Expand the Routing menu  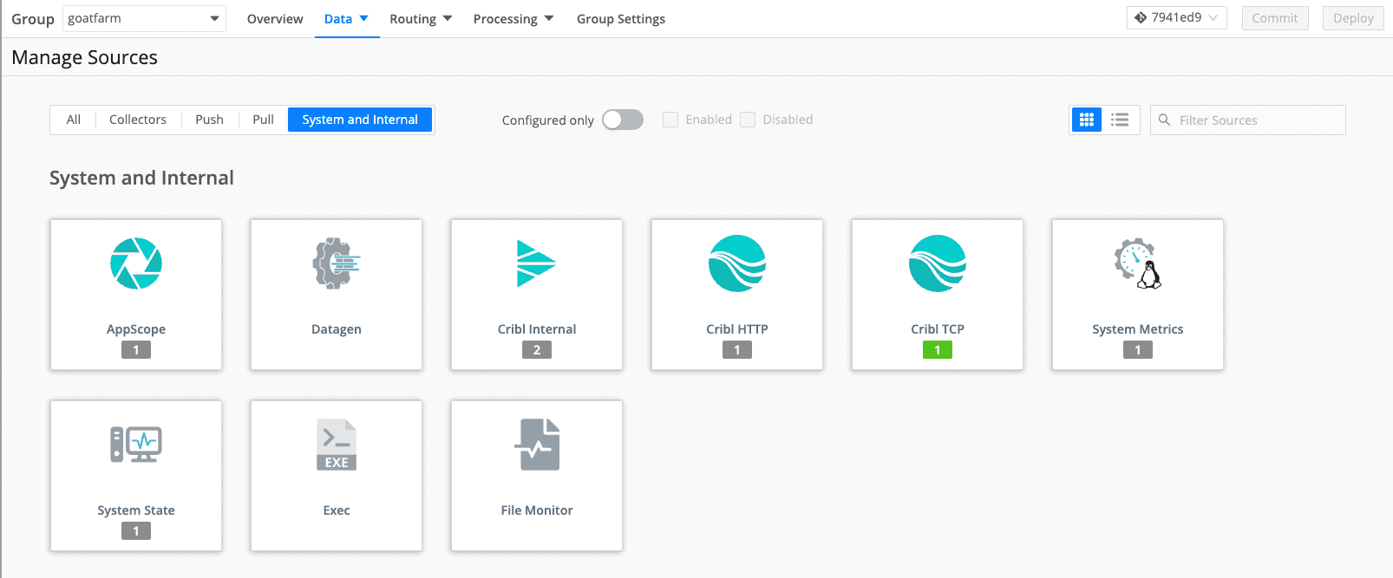421,19
